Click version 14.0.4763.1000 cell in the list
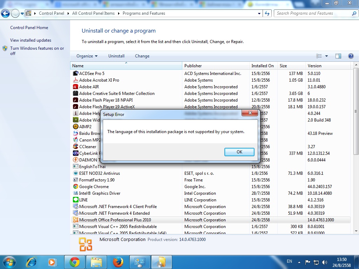This screenshot has width=359, height=269. click(x=320, y=220)
